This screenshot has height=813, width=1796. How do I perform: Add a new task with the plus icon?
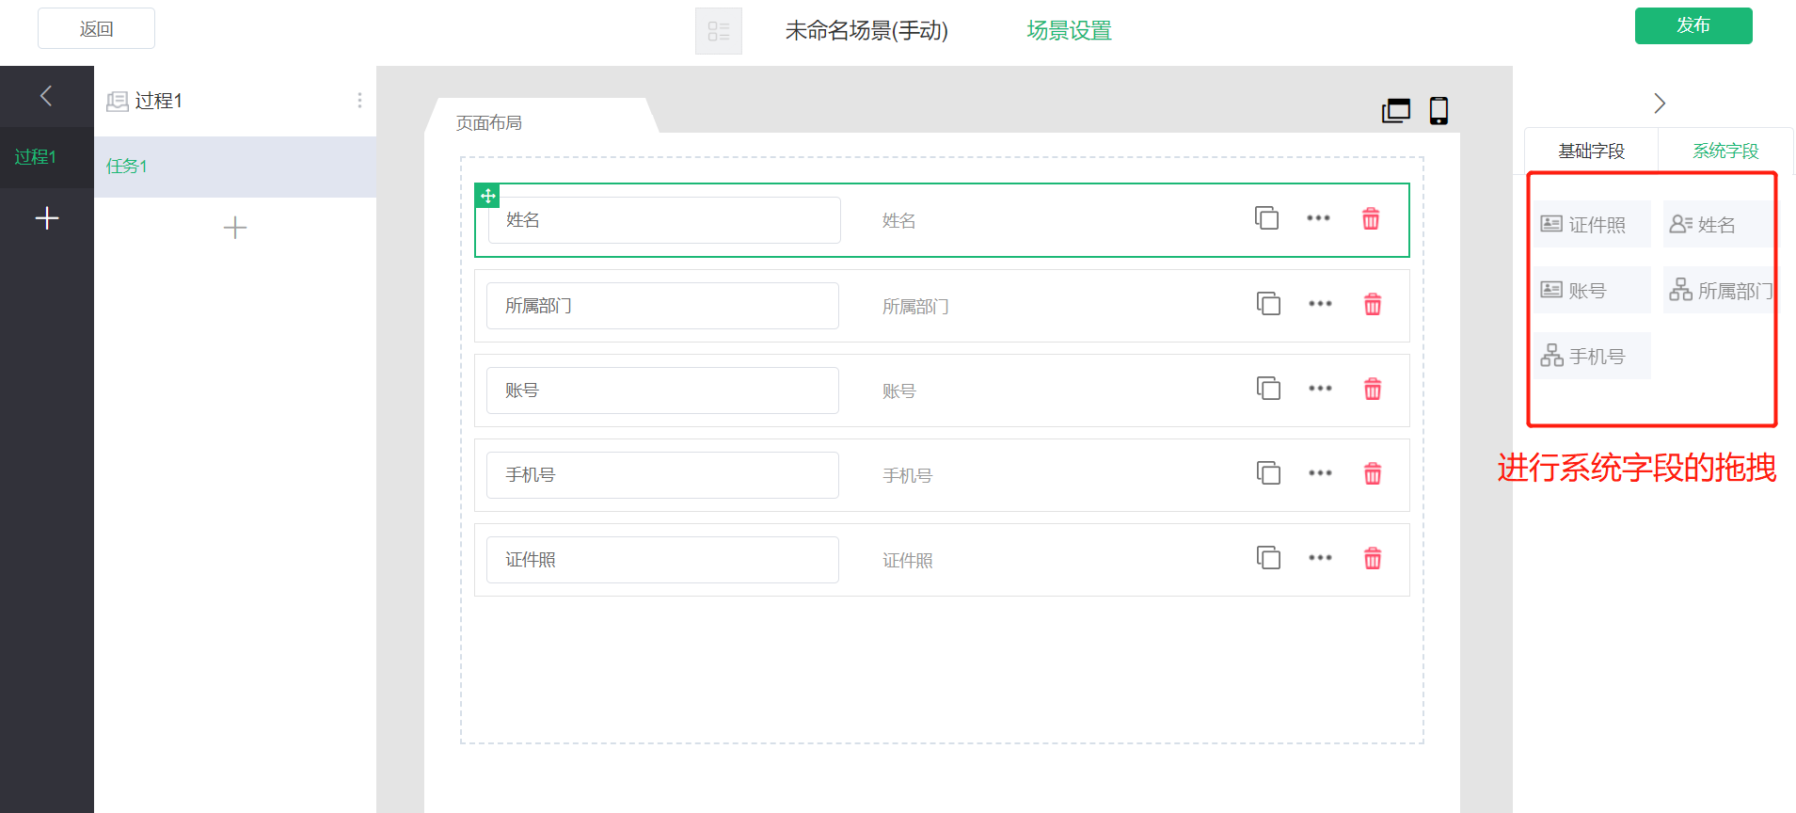235,228
